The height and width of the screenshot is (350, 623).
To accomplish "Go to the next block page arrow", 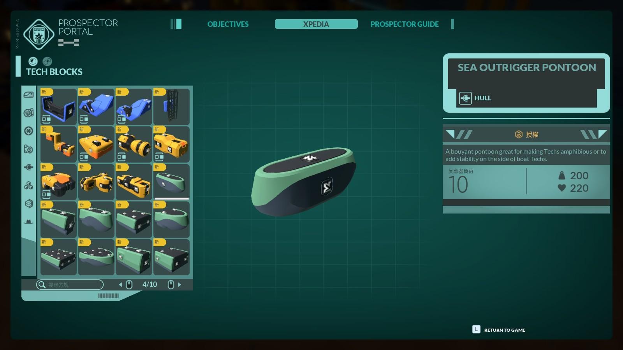I will 180,285.
